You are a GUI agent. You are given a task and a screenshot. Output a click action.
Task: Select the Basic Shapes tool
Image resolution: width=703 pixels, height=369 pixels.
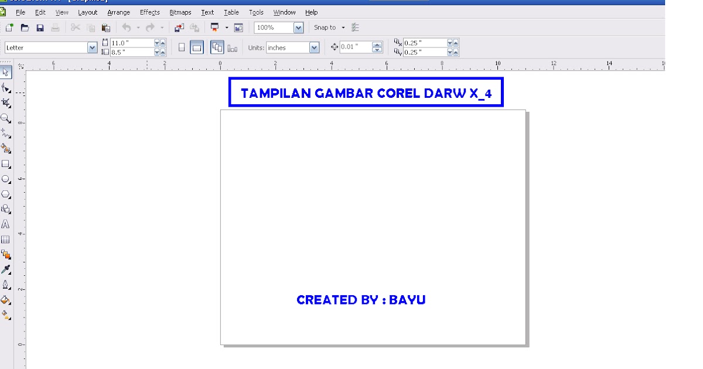tap(6, 209)
